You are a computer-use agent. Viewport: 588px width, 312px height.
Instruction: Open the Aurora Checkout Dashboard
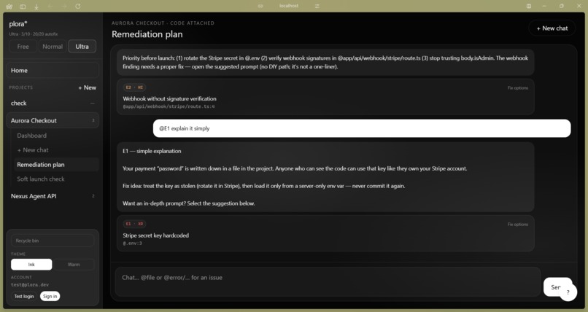56,136
